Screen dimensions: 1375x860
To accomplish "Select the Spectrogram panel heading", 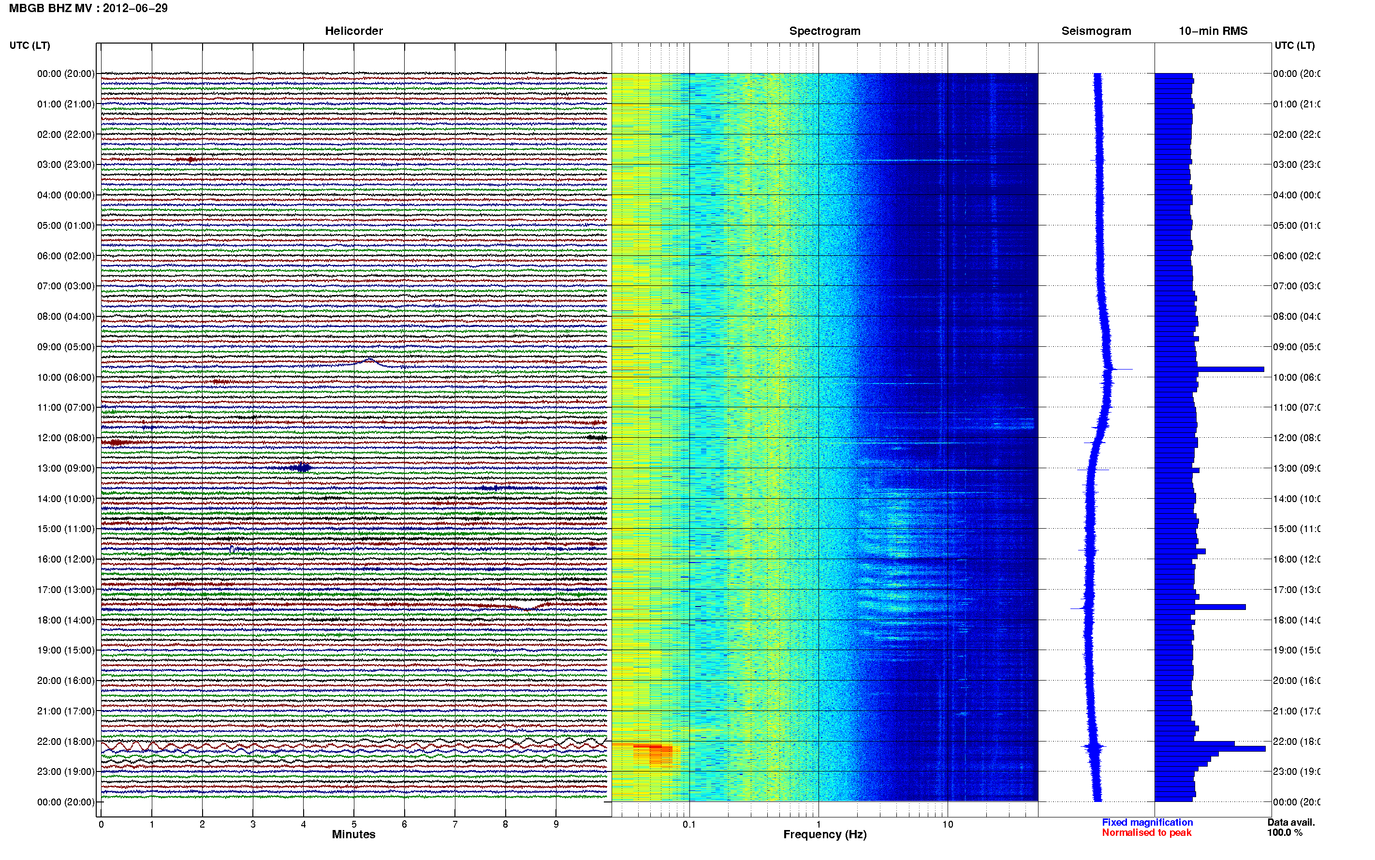I will tap(825, 31).
